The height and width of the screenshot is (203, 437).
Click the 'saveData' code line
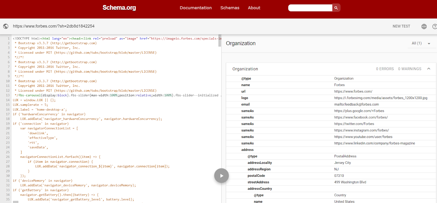38,147
